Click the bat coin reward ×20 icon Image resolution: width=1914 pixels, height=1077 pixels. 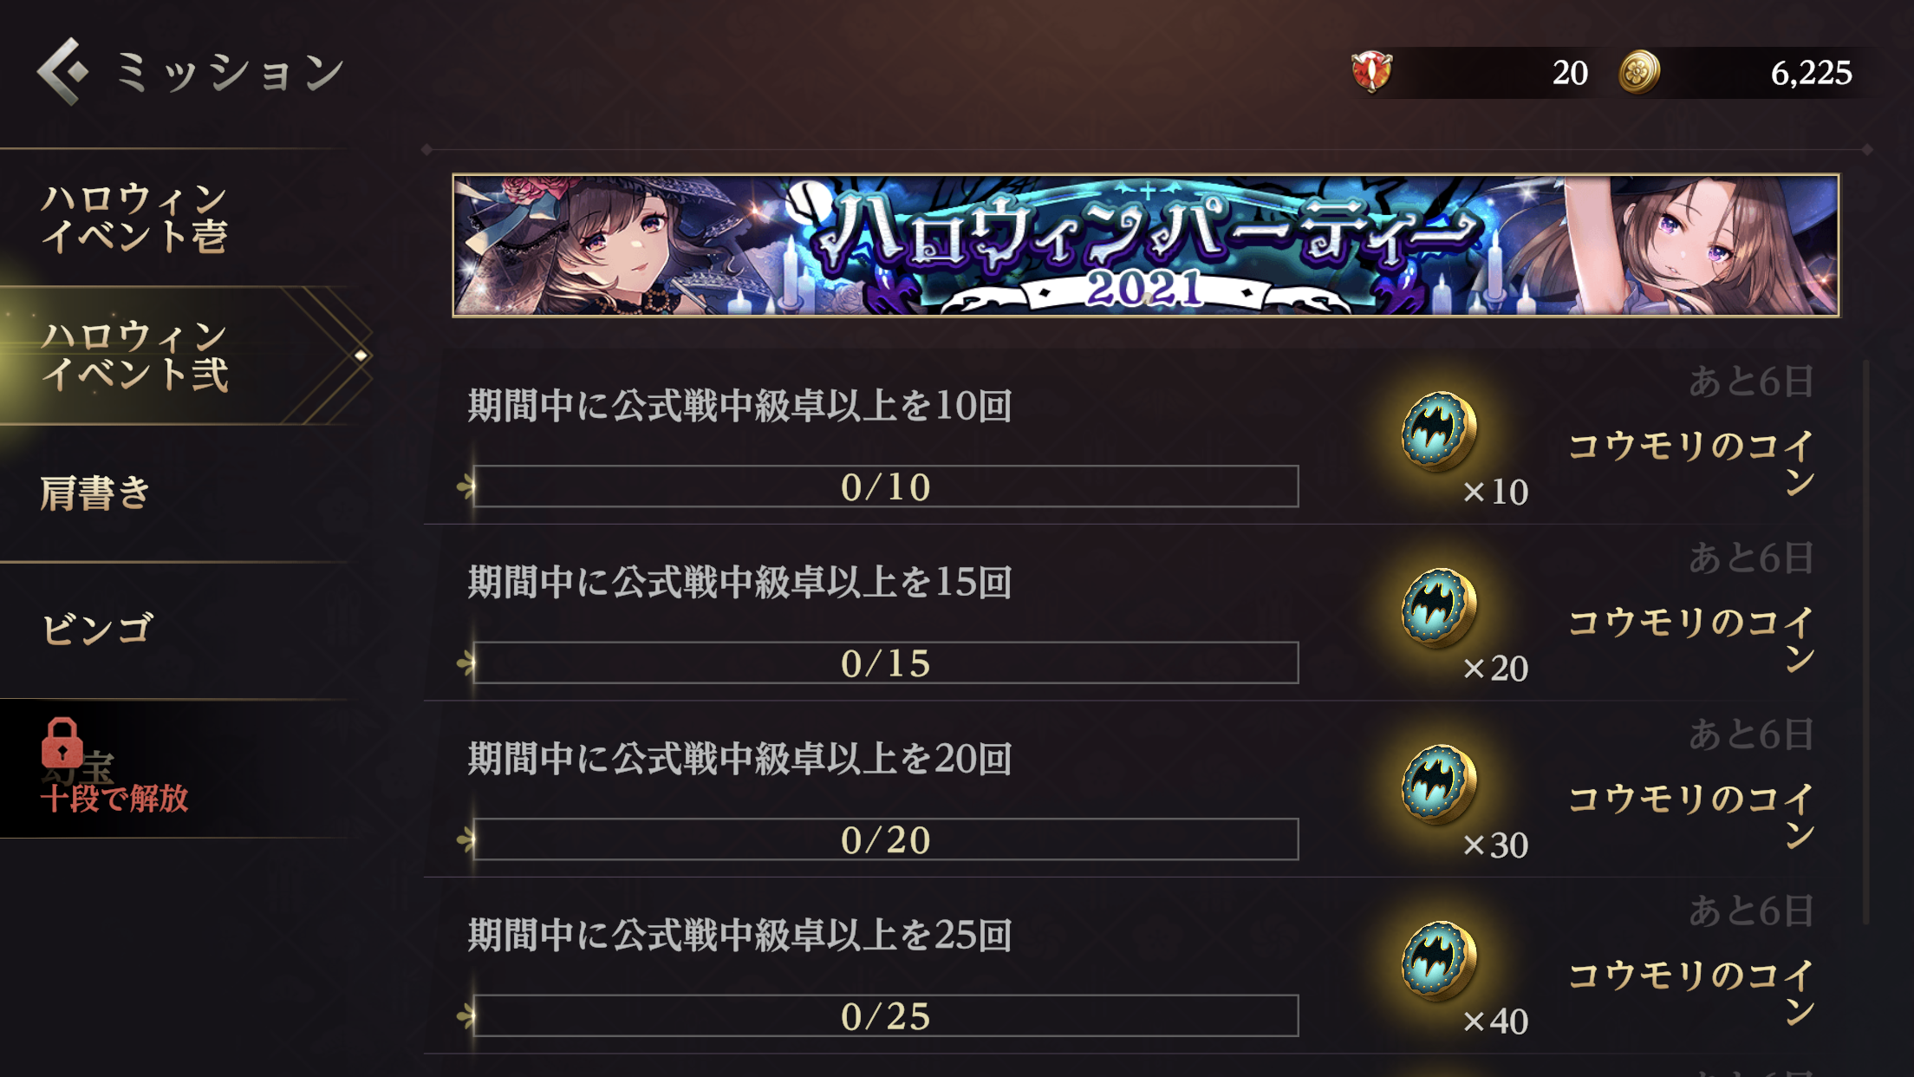coord(1439,608)
